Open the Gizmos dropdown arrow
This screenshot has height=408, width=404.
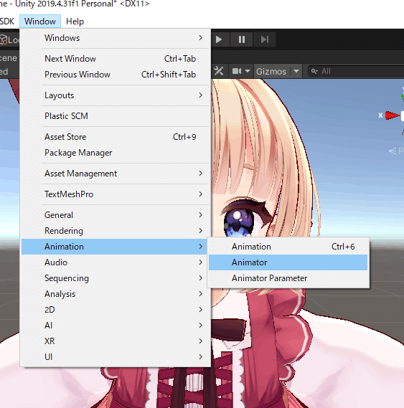pos(296,71)
